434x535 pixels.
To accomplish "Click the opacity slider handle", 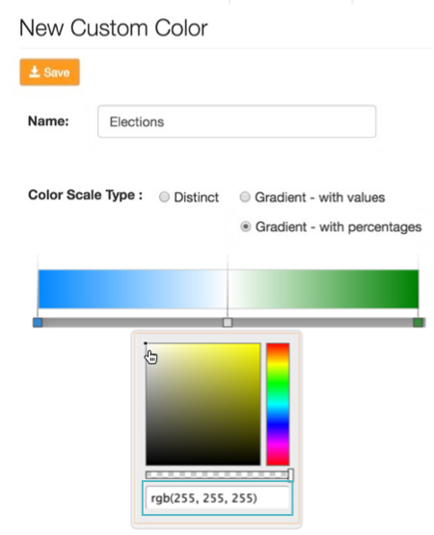I will (x=290, y=474).
